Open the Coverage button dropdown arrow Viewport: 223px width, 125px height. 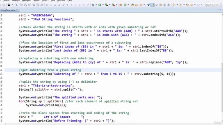pyautogui.click(x=110, y=5)
